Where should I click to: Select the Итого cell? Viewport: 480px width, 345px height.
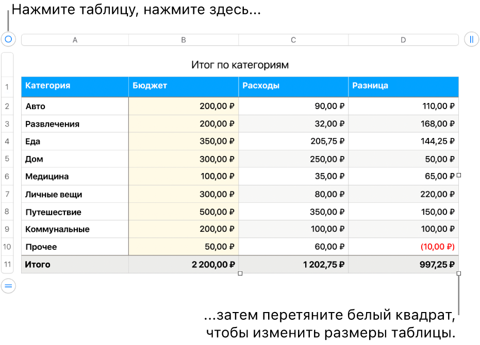(75, 264)
